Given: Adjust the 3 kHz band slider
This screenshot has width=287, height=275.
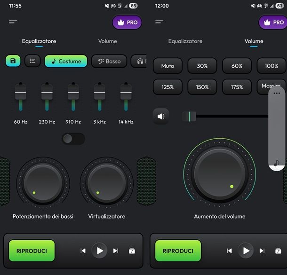Looking at the screenshot, I should (x=100, y=92).
